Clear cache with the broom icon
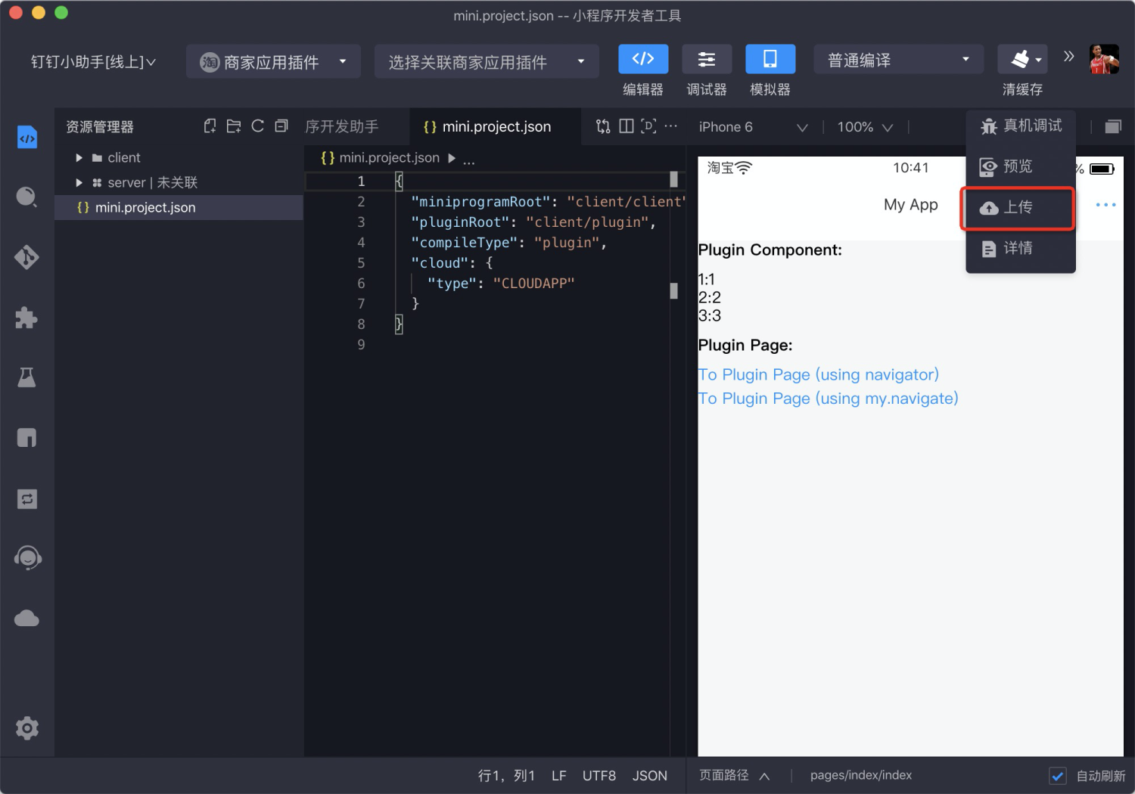1135x794 pixels. click(1020, 59)
